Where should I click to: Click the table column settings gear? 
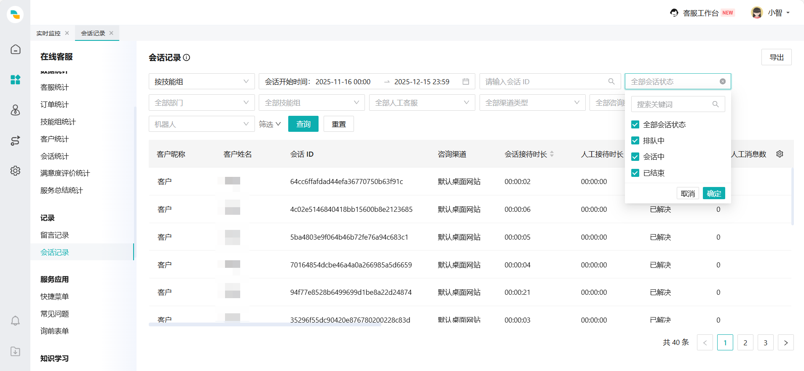pyautogui.click(x=780, y=154)
